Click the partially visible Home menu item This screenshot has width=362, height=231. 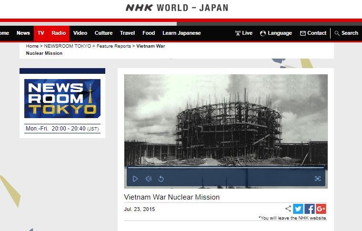[x=4, y=33]
